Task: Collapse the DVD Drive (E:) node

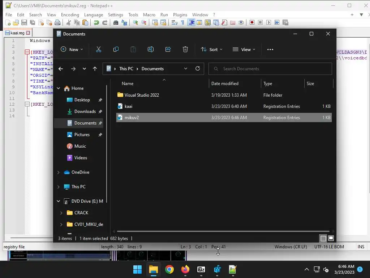Action: (x=59, y=201)
